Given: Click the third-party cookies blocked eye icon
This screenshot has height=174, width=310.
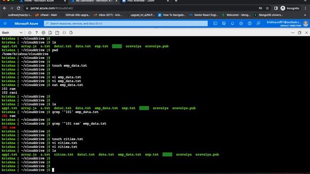Looking at the screenshot, I should click(261, 8).
